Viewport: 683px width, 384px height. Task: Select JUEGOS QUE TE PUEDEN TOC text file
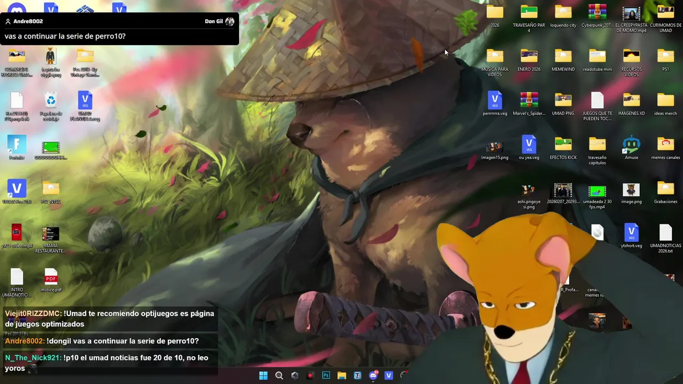coord(597,106)
